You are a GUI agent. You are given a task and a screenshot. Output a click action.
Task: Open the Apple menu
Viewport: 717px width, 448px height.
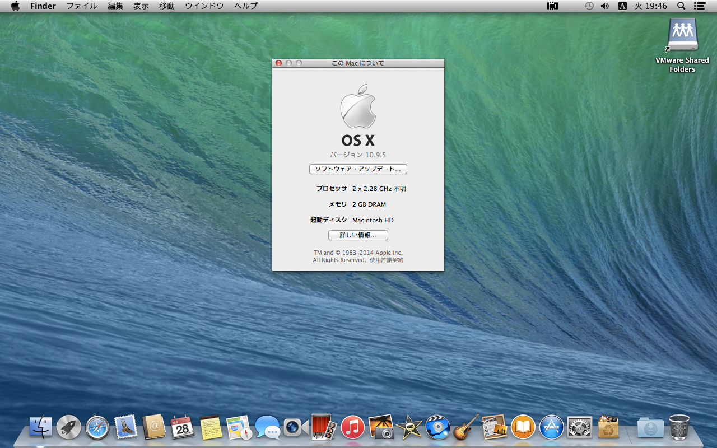[15, 6]
